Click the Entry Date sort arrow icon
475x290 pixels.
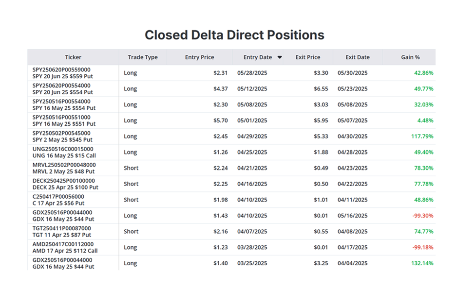280,57
